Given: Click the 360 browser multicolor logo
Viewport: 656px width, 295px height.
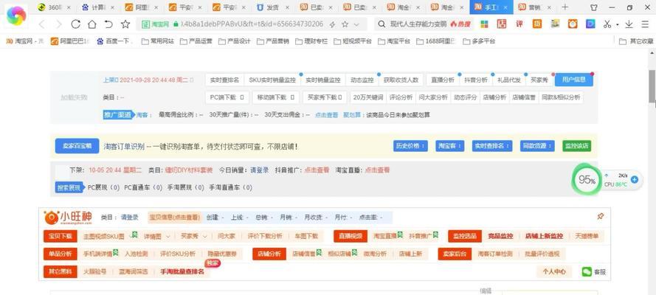Looking at the screenshot, I should pyautogui.click(x=16, y=16).
